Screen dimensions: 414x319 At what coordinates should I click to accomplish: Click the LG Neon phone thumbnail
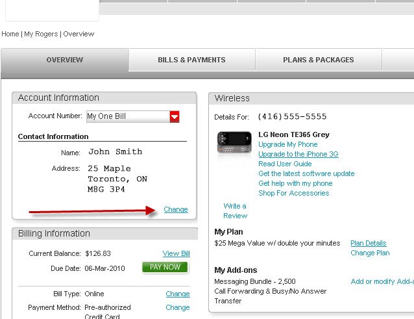(x=234, y=143)
